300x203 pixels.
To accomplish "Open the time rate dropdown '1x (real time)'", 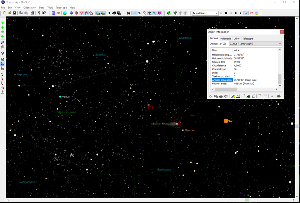I will (205, 13).
